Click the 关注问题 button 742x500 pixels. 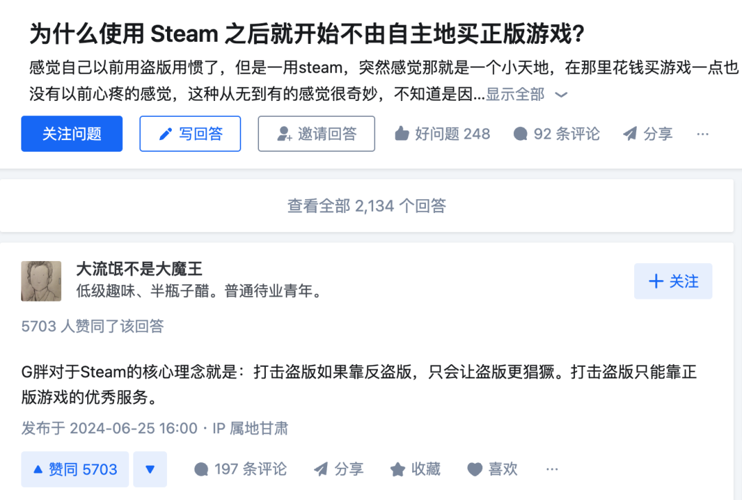71,133
